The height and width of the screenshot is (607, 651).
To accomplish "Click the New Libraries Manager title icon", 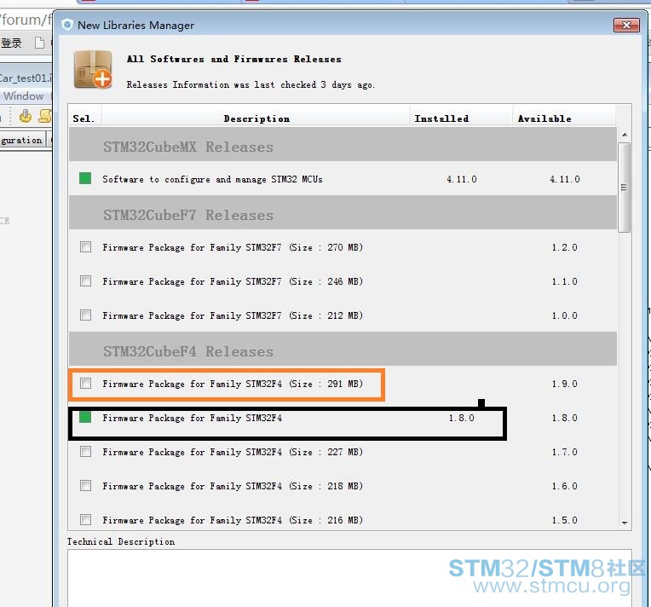I will [66, 25].
